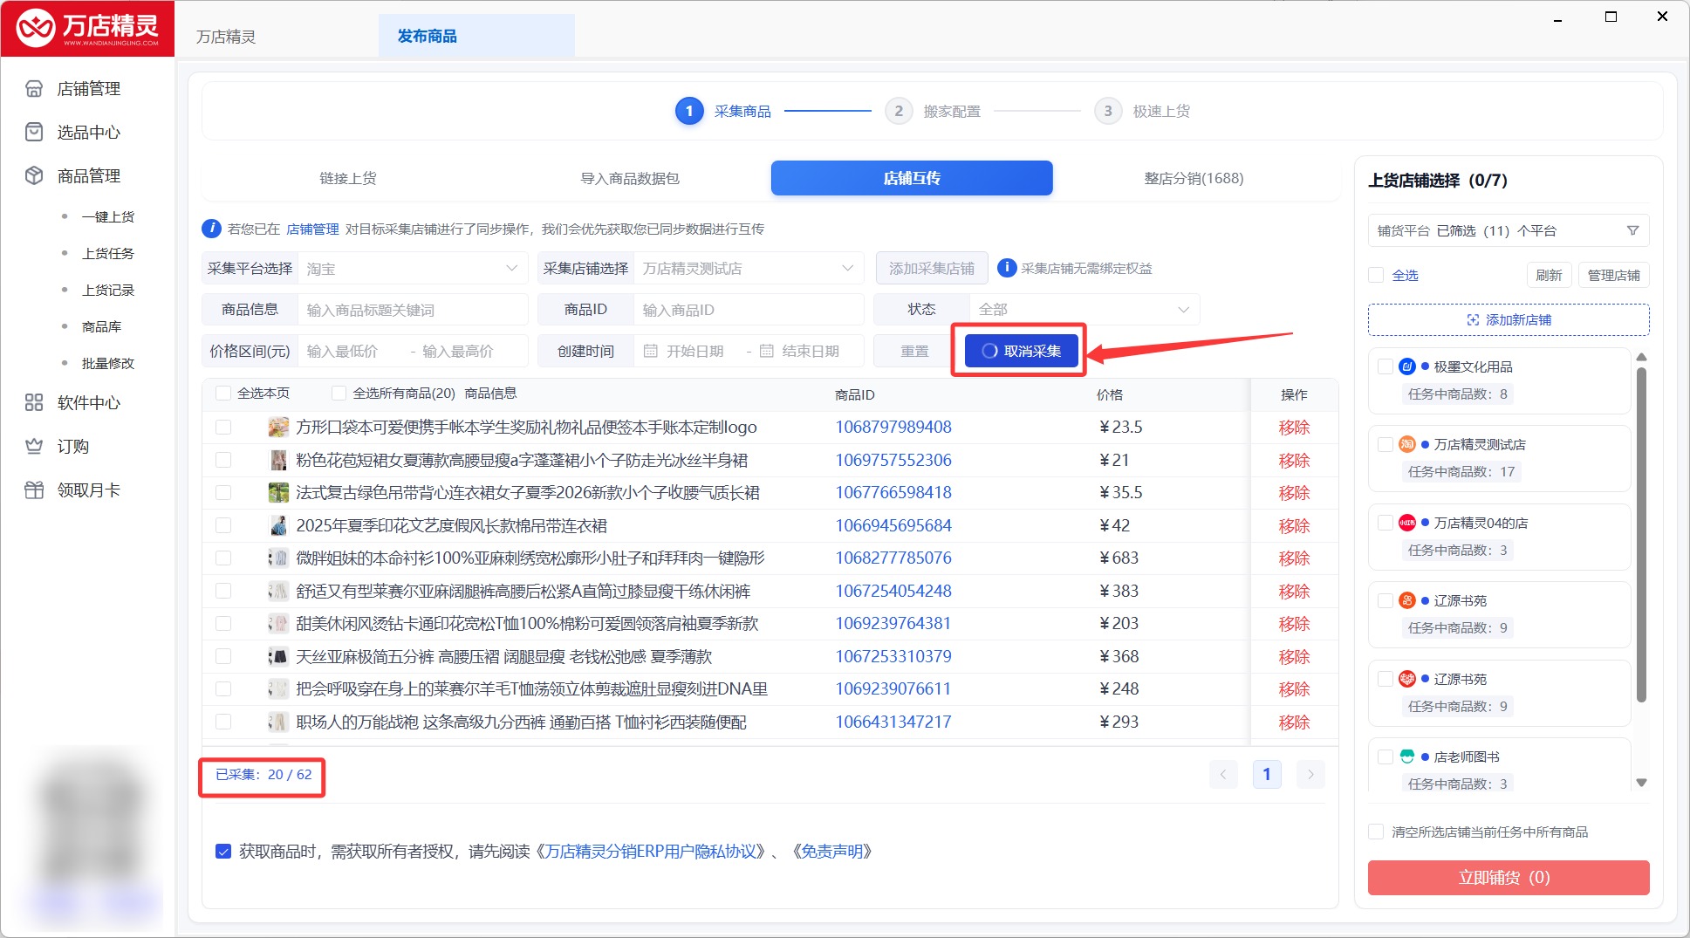Select 极墨文化用品 store checkbox
The height and width of the screenshot is (938, 1690).
point(1385,366)
